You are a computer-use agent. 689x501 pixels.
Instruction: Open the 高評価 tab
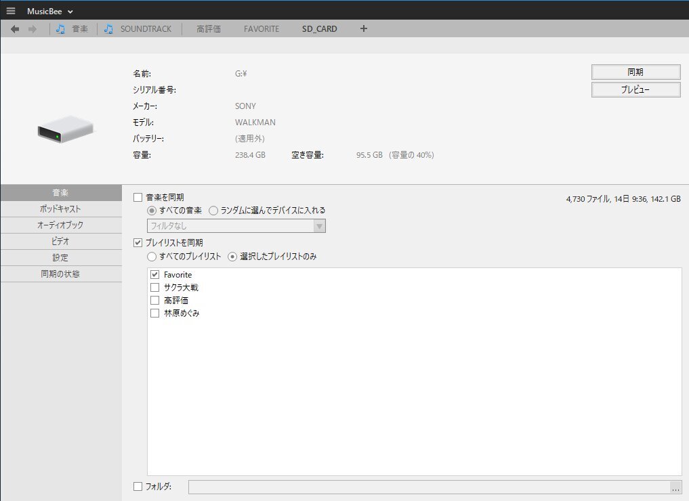(x=209, y=29)
